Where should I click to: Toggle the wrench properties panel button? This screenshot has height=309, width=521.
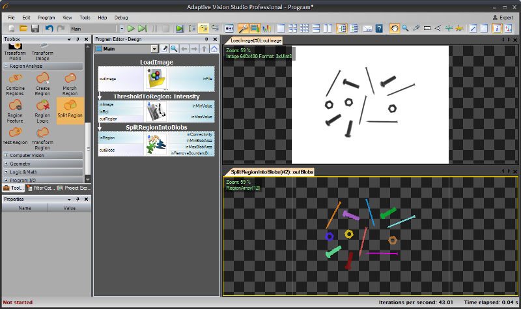[x=243, y=29]
